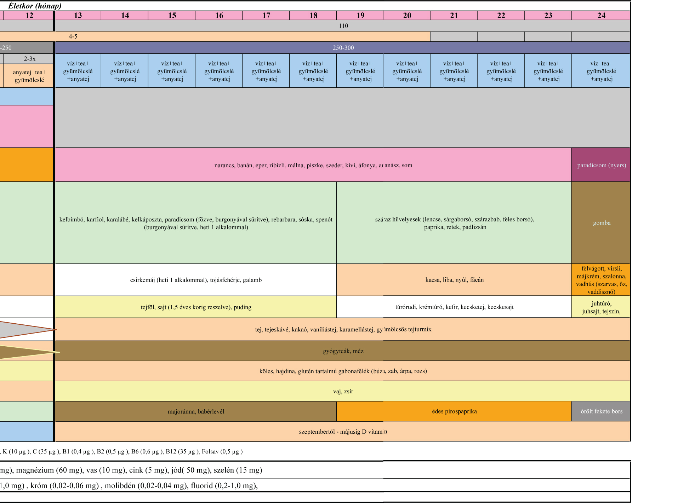The height and width of the screenshot is (503, 695).
Task: Click the 'gyógyteák, méz' brown row
Action: [x=343, y=351]
